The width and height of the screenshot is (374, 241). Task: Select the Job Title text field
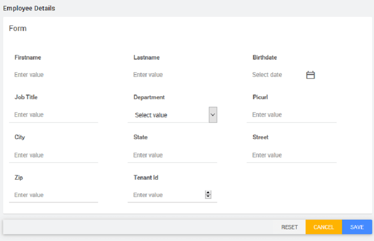pos(53,115)
